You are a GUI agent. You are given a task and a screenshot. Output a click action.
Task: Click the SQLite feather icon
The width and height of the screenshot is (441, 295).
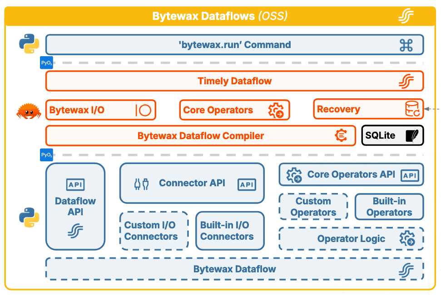tap(412, 135)
